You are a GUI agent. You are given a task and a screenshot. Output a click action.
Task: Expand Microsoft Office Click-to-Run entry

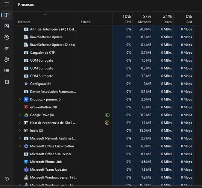point(20,146)
